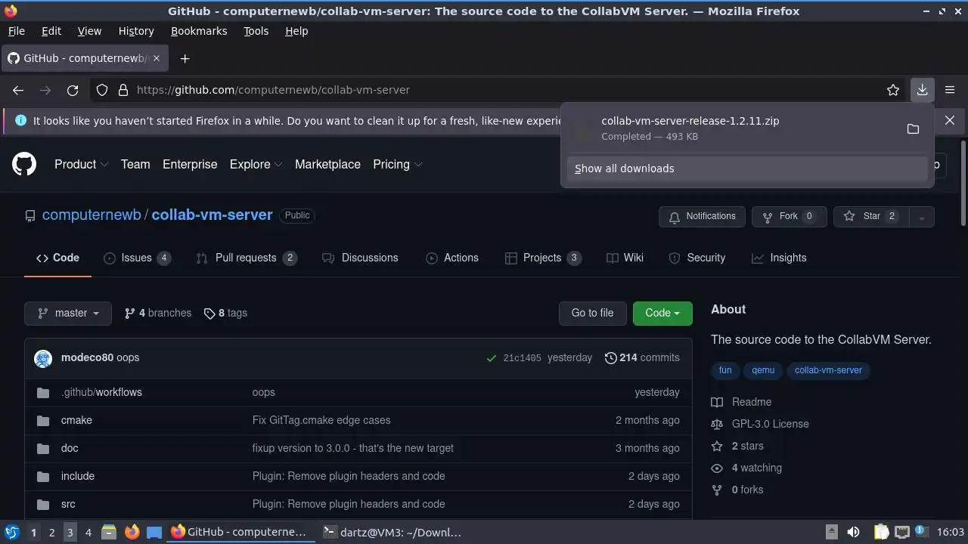Expand the Pricing dropdown menu

[x=398, y=164]
